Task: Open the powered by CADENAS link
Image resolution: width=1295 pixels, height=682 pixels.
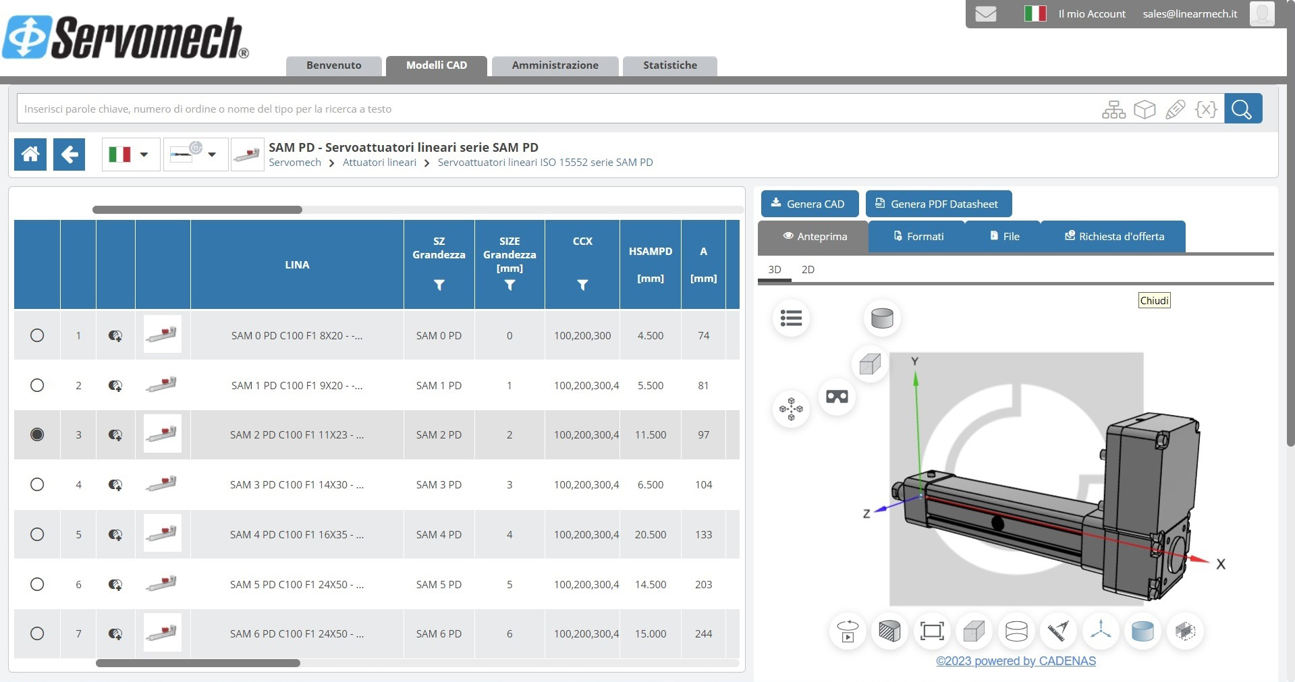Action: click(1016, 661)
